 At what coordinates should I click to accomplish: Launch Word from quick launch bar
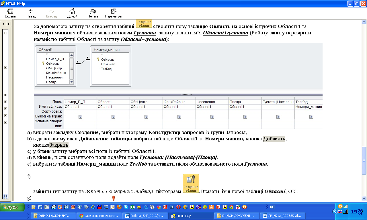coord(40,207)
